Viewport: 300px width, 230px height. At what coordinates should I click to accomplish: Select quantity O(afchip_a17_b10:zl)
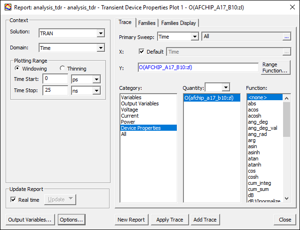coord(212,98)
